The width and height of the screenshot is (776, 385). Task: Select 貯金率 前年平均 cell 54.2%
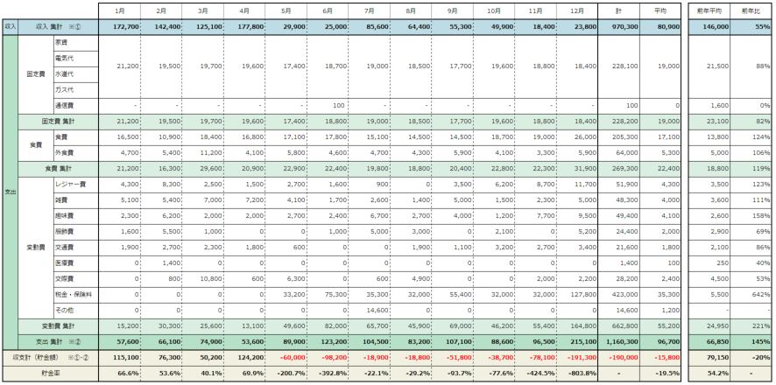click(x=709, y=374)
